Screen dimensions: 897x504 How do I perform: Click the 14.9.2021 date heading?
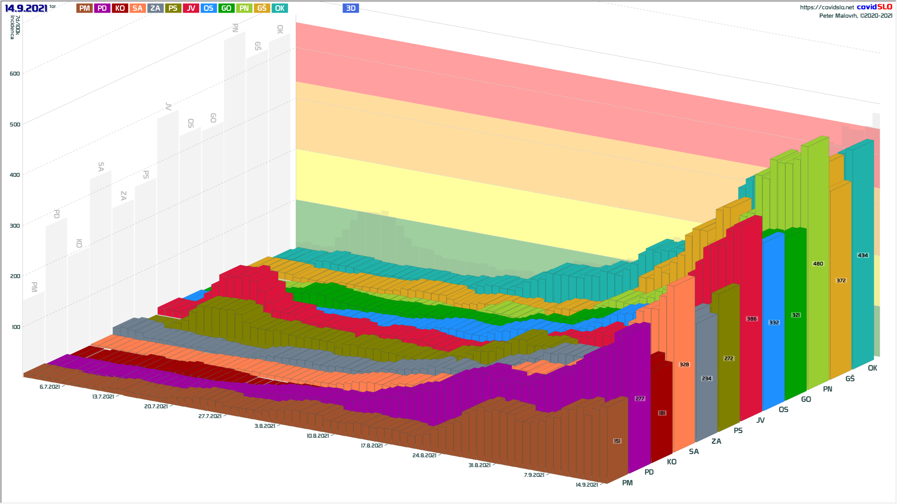point(26,8)
